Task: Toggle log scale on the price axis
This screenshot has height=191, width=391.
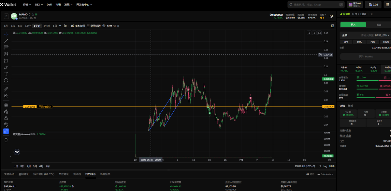Action: point(325,166)
